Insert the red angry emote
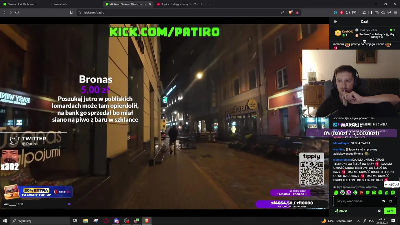 tap(361, 192)
